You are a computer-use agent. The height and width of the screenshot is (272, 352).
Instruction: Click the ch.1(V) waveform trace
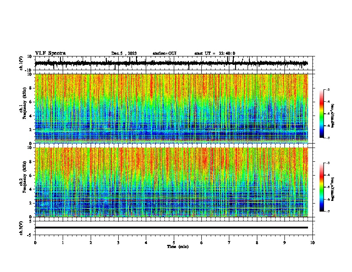[172, 63]
